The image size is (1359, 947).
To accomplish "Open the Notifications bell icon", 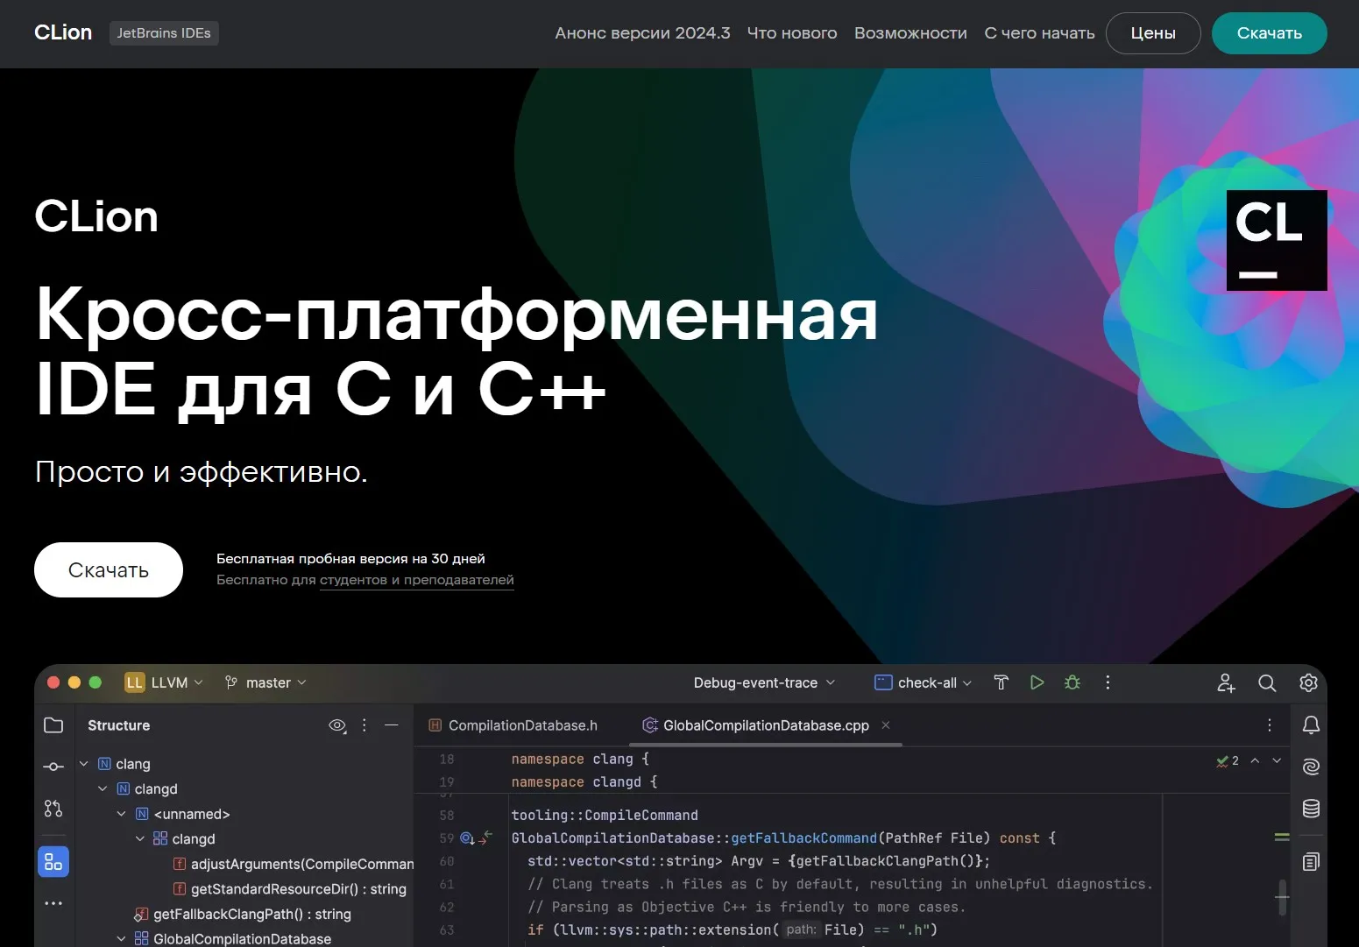I will tap(1312, 725).
